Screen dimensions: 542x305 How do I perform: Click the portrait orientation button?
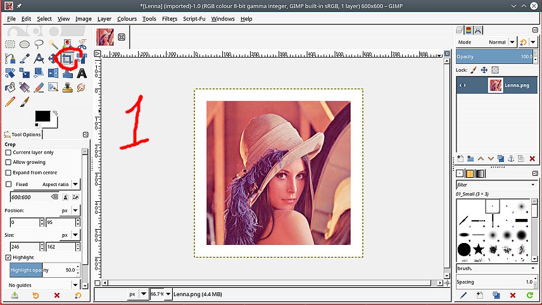65,197
